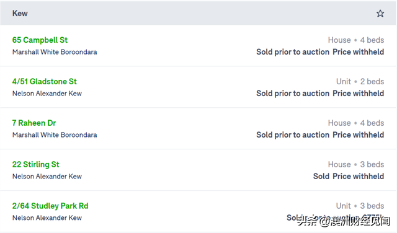
Task: Click House 4 beds beside 65 Campbell St
Action: pos(356,40)
